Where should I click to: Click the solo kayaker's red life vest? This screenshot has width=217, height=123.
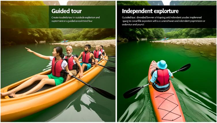162,77
